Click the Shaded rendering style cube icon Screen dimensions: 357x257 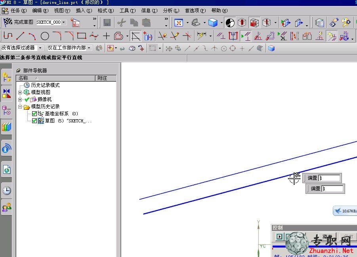[x=213, y=23]
